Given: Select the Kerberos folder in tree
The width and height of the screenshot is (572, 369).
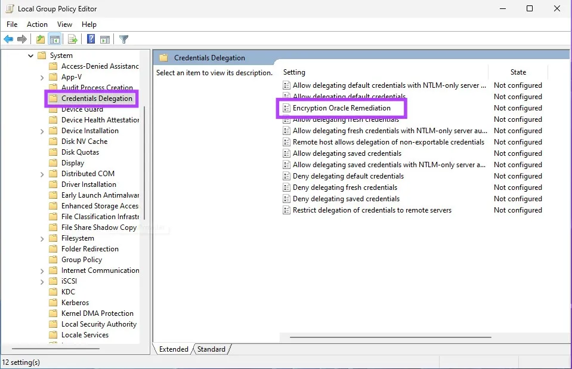Looking at the screenshot, I should coord(76,302).
